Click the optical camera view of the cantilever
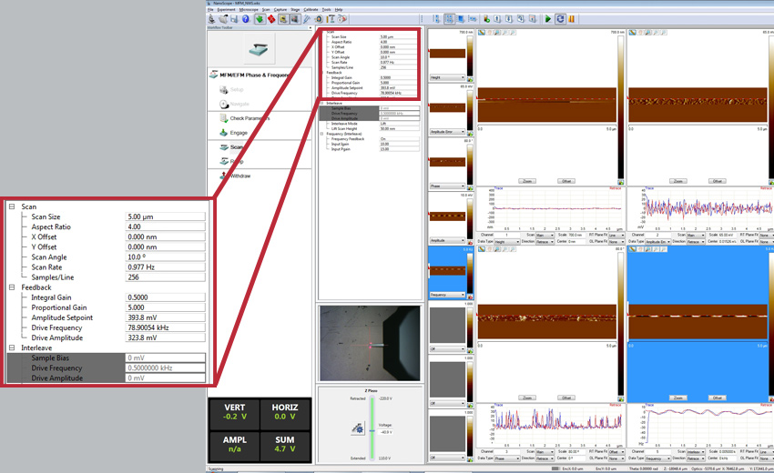 click(370, 343)
